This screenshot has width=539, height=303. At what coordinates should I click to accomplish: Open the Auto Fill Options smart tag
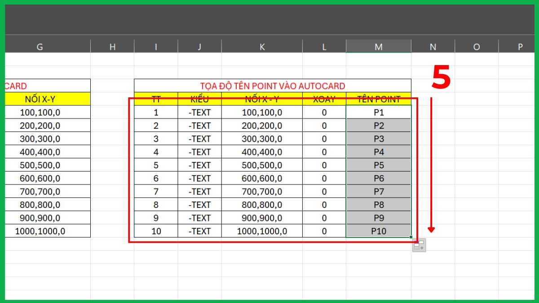click(419, 245)
